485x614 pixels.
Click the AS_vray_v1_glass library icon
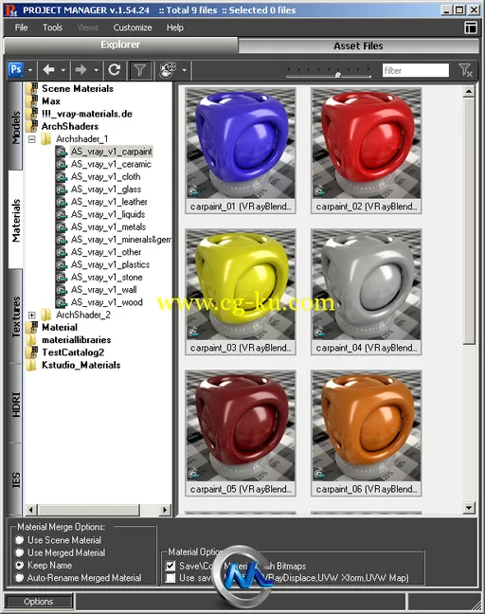[x=62, y=190]
